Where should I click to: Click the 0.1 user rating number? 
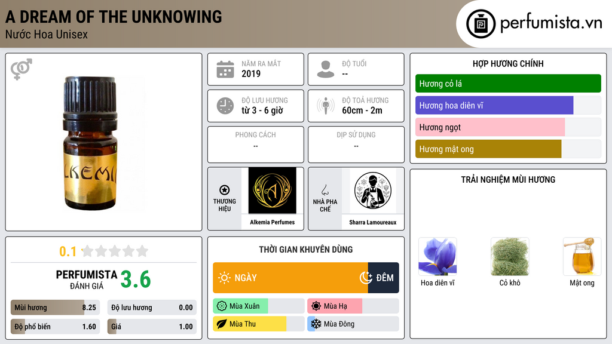tap(68, 251)
